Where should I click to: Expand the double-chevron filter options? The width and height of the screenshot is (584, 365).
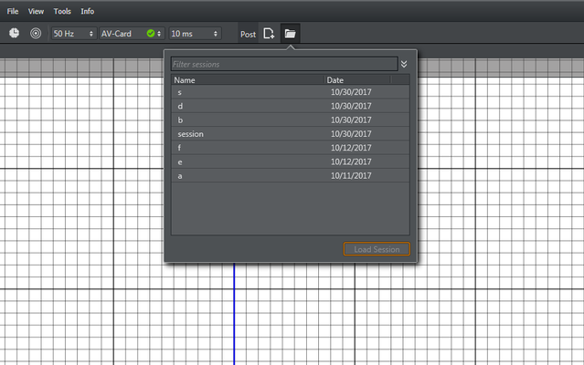[404, 65]
